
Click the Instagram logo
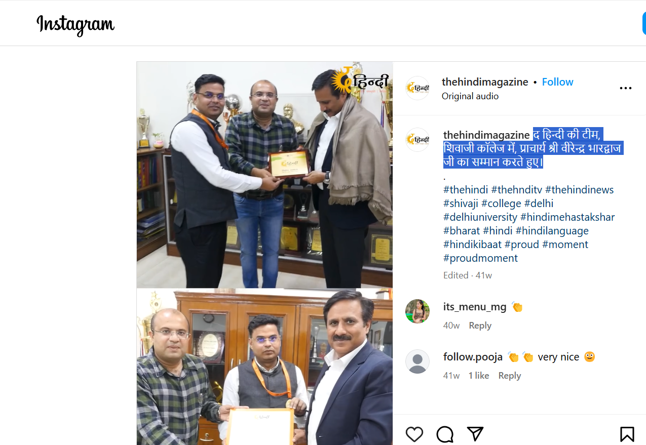(x=75, y=24)
